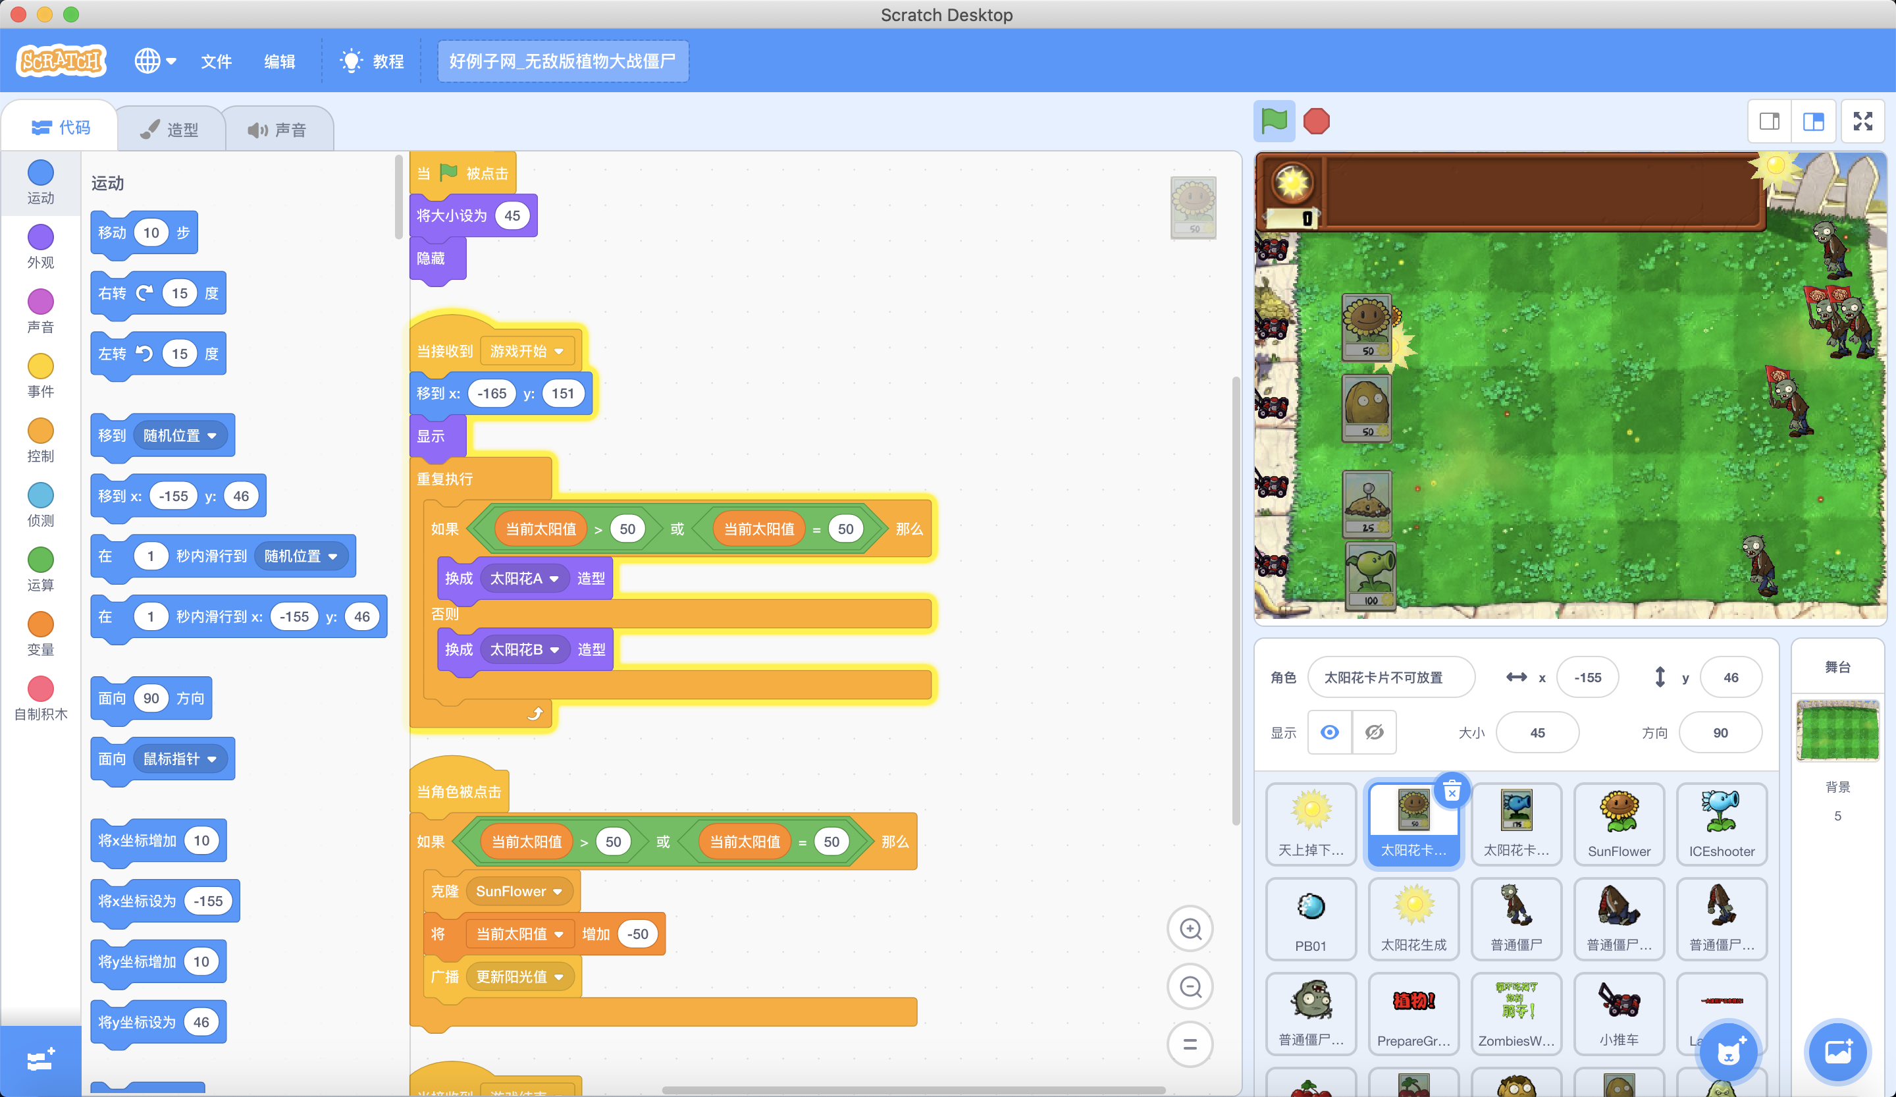Open 随机位置 dropdown in 移到 block
Viewport: 1896px width, 1097px height.
[x=180, y=436]
